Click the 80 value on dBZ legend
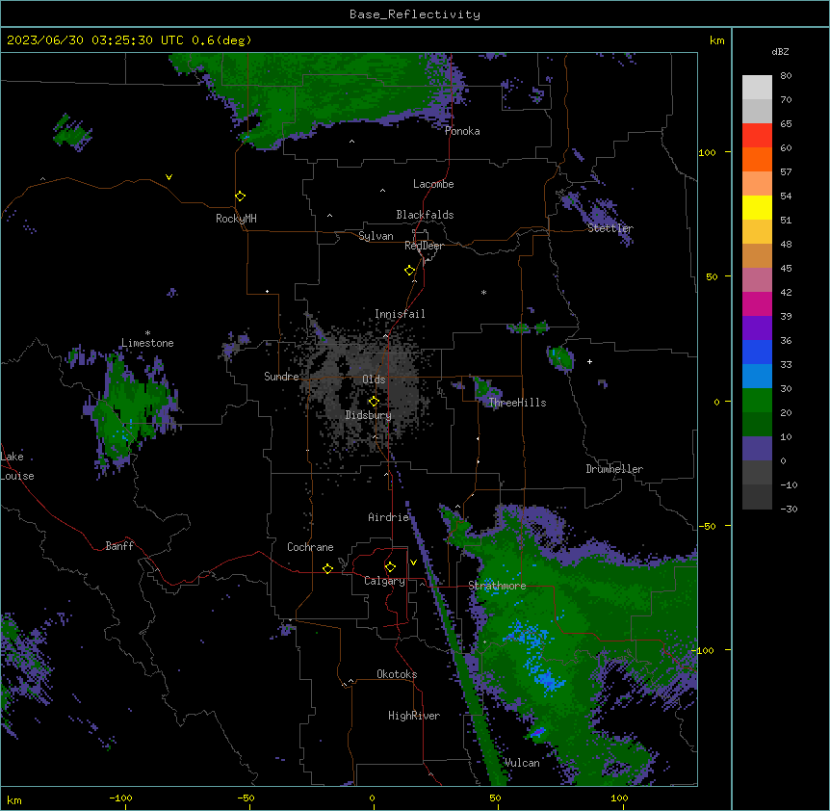This screenshot has height=811, width=830. [786, 76]
